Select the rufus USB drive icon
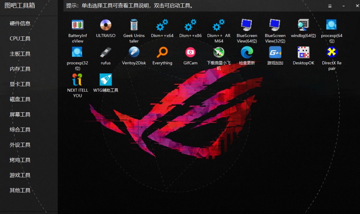 click(106, 52)
